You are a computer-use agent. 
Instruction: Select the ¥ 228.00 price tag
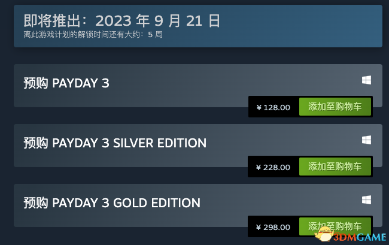273,167
